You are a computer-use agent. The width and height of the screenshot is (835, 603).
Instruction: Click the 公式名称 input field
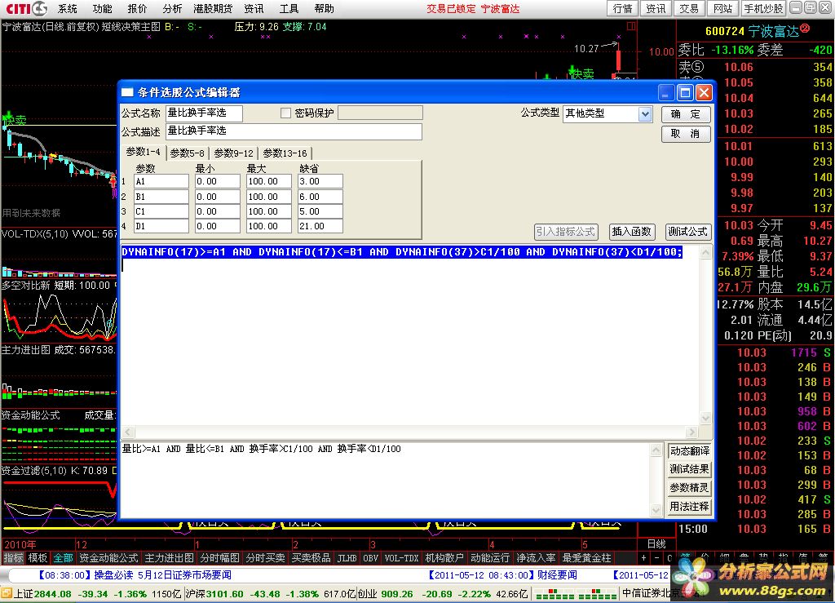(x=204, y=113)
